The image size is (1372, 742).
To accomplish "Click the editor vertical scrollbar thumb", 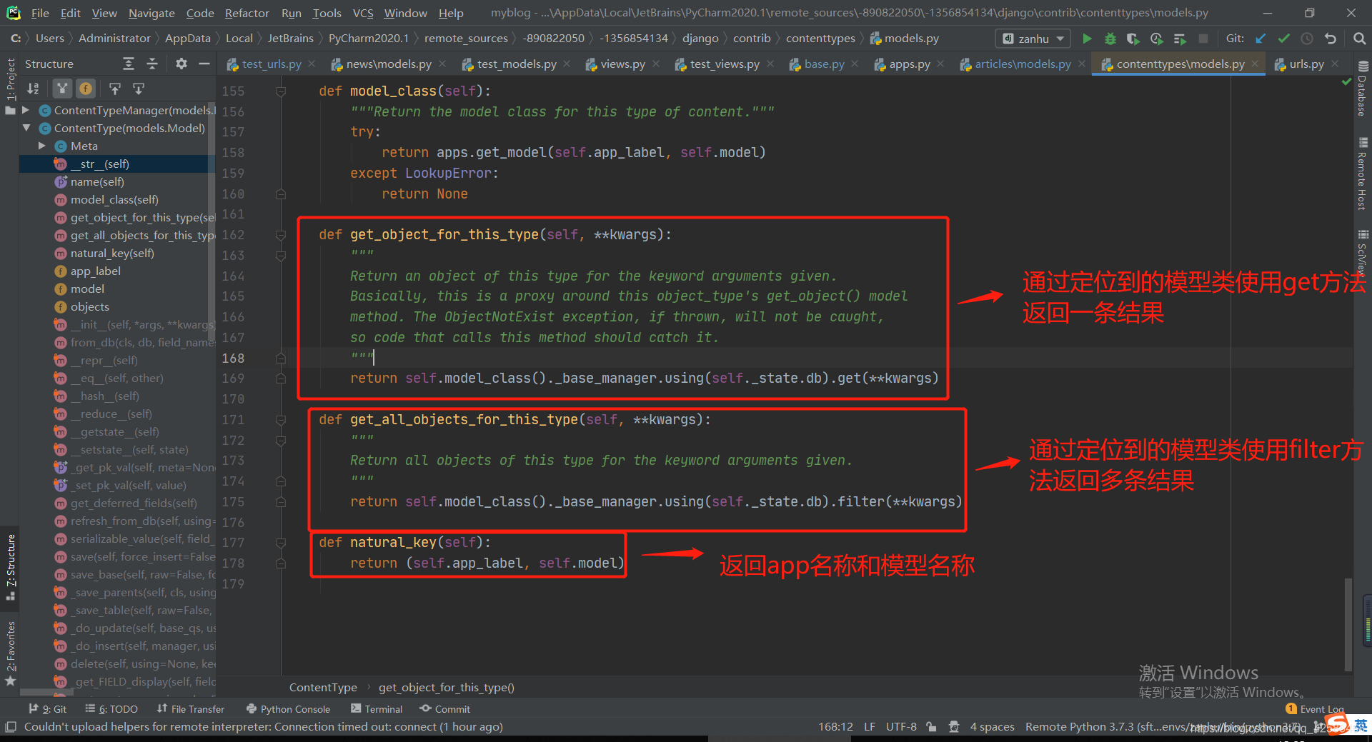I will tap(1348, 623).
